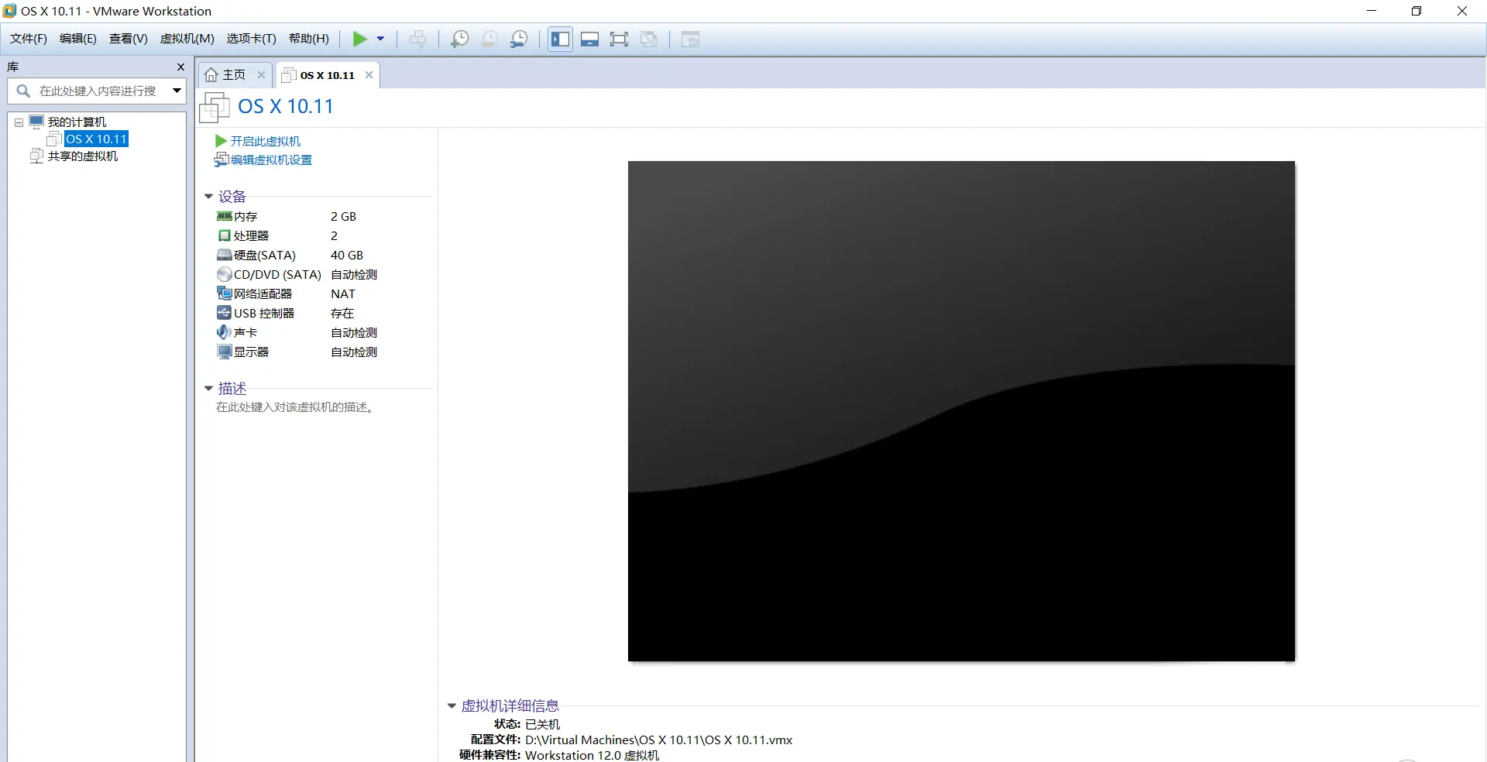Open the 编辑(E) menu
The height and width of the screenshot is (762, 1487).
pos(78,39)
